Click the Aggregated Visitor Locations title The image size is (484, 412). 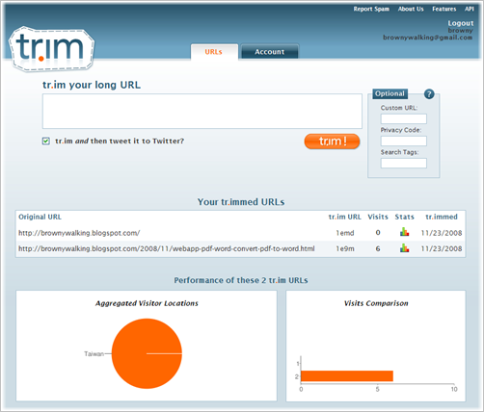[147, 303]
